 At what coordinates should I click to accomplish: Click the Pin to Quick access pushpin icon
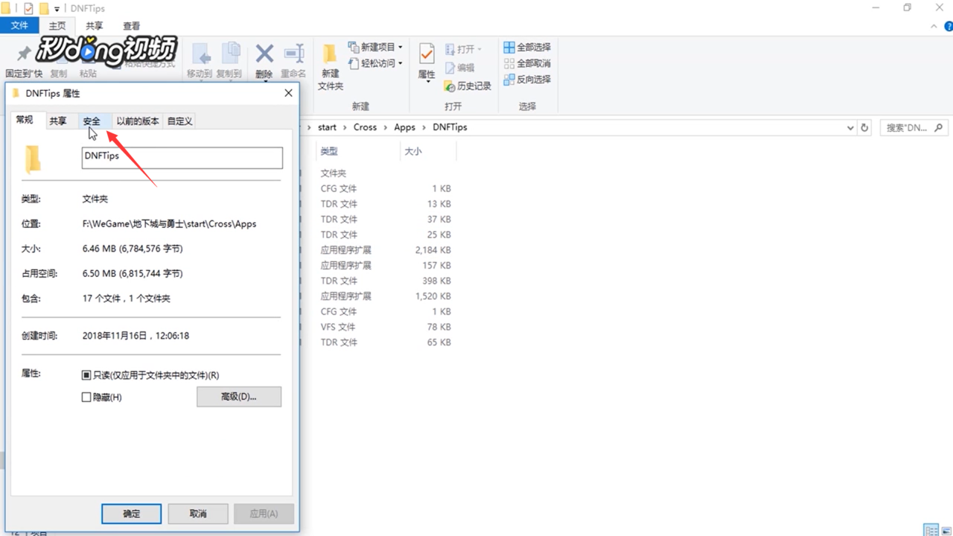(24, 54)
